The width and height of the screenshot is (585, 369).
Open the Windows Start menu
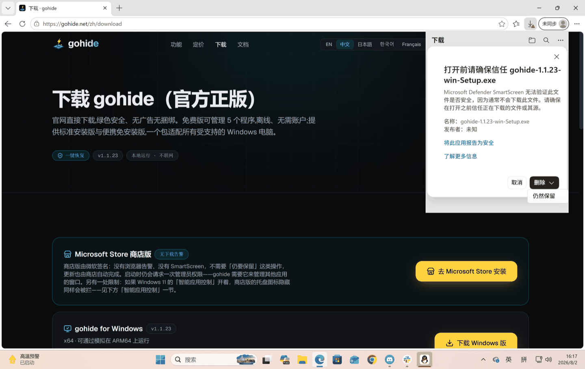(x=160, y=360)
